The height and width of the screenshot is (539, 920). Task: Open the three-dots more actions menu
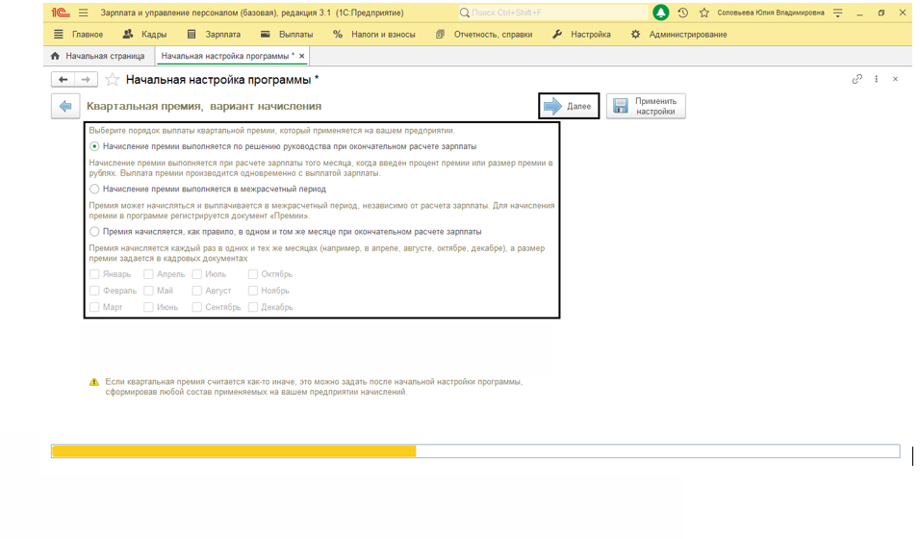click(x=877, y=79)
